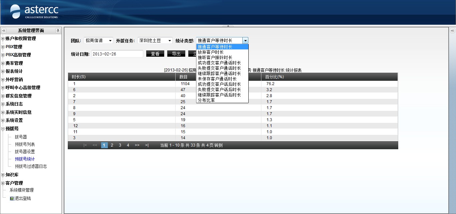The width and height of the screenshot is (456, 214).
Task: Select 分布比率 option in dropdown
Action: click(206, 100)
